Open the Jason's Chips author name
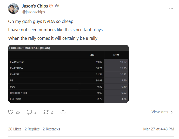Image resolution: width=179 pixels, height=139 pixels. (35, 6)
